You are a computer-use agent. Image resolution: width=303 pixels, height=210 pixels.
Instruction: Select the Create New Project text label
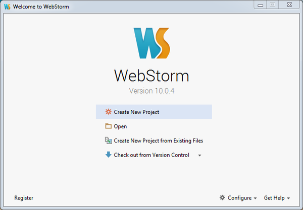tap(136, 112)
